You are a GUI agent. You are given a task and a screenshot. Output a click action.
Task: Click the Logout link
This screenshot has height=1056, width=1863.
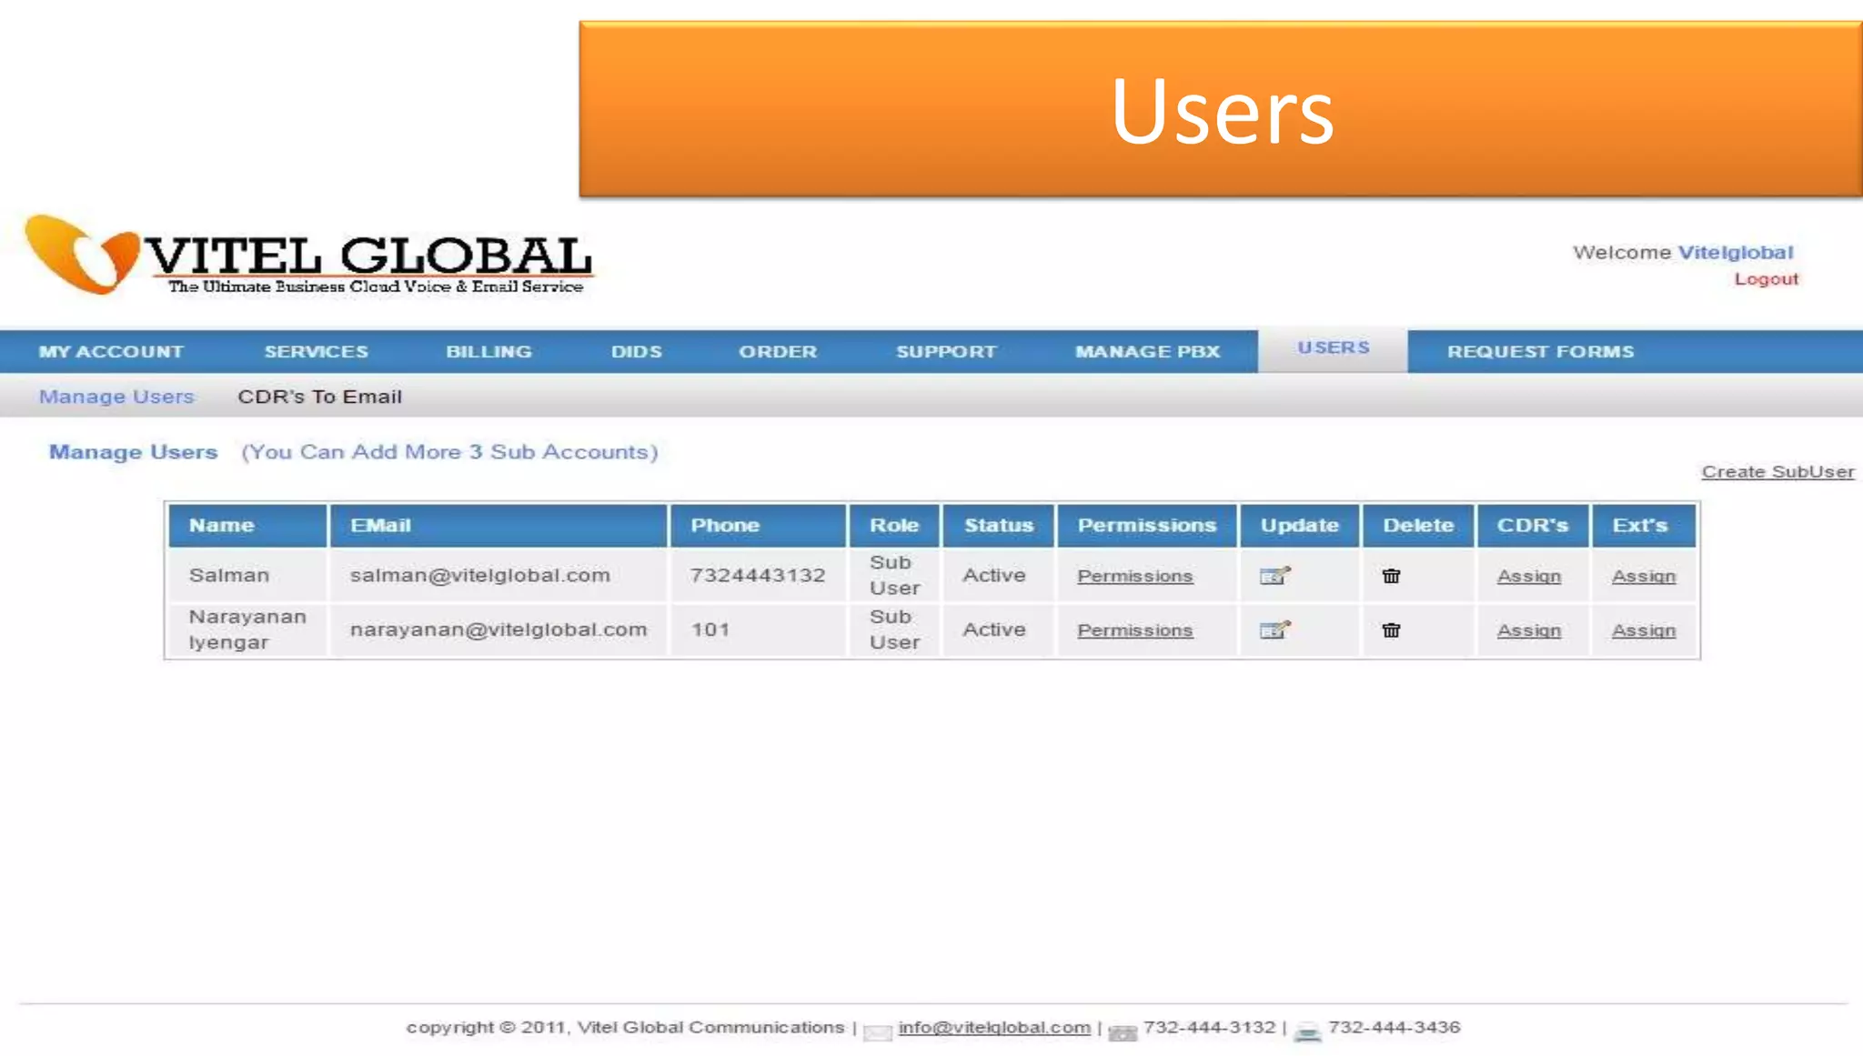[x=1766, y=279]
